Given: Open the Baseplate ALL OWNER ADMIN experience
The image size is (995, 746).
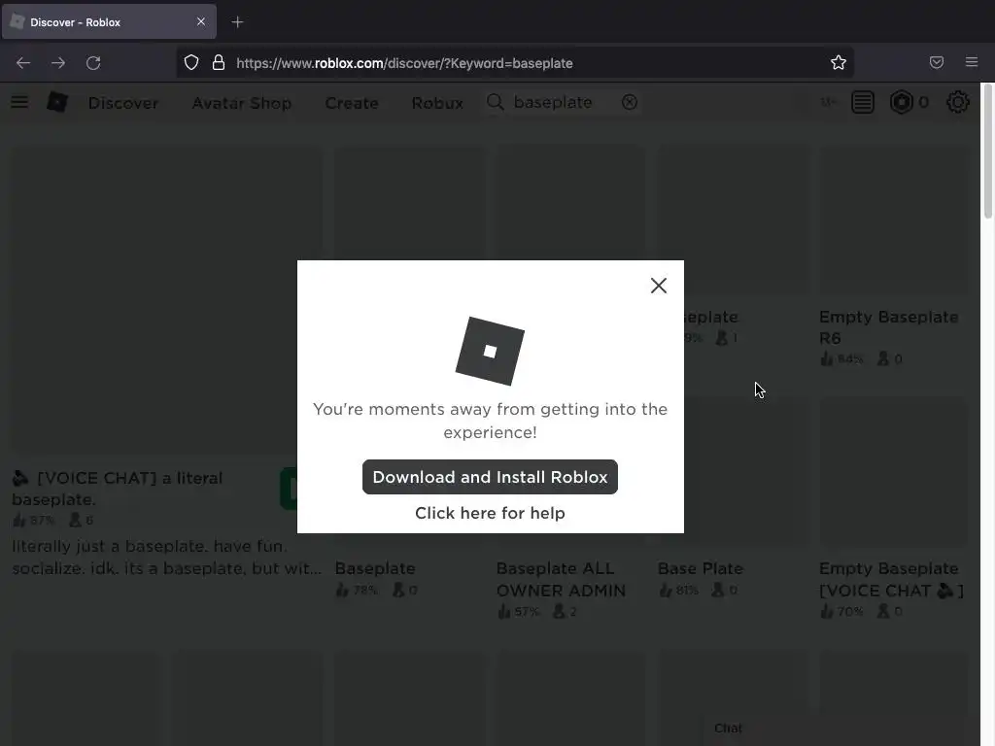Looking at the screenshot, I should 561,579.
